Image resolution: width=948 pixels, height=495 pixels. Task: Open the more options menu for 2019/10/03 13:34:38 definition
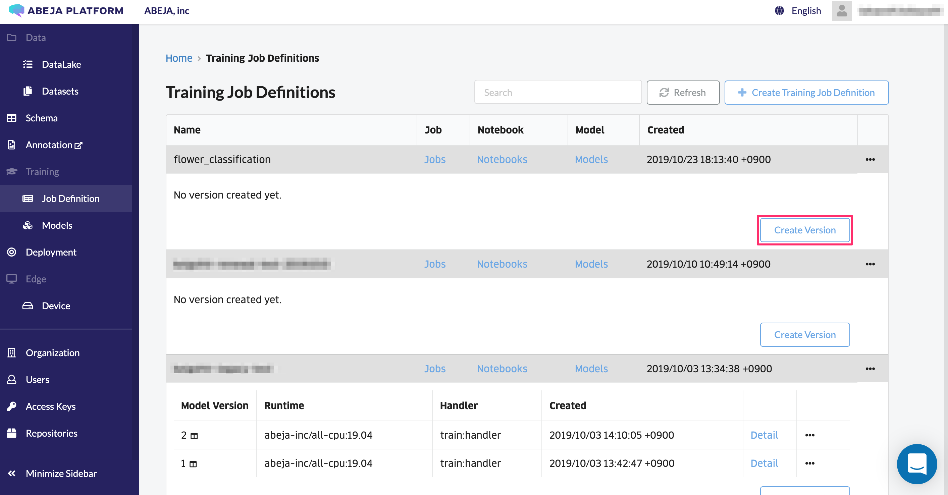pyautogui.click(x=870, y=368)
